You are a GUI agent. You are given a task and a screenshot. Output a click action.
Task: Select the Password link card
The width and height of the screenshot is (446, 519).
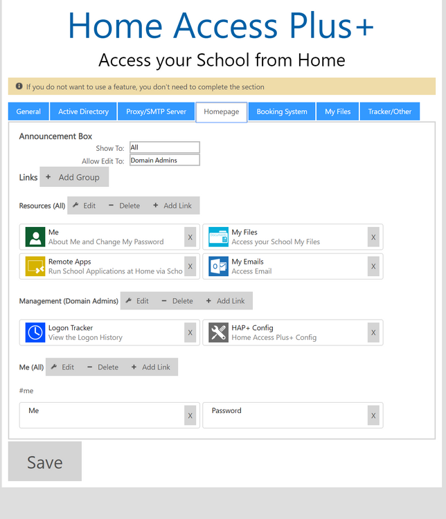(x=293, y=415)
